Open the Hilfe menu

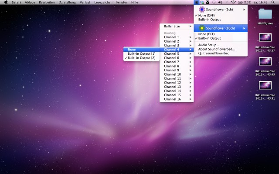(135, 2)
